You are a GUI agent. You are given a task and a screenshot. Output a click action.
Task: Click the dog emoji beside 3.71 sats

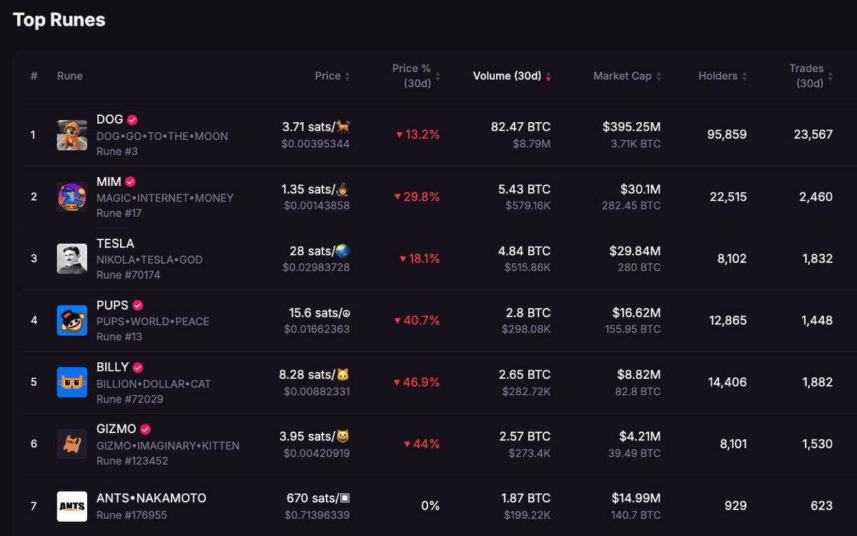343,126
